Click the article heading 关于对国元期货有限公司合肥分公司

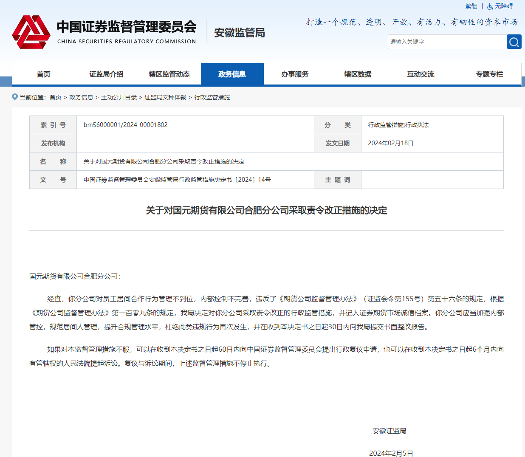pyautogui.click(x=266, y=210)
